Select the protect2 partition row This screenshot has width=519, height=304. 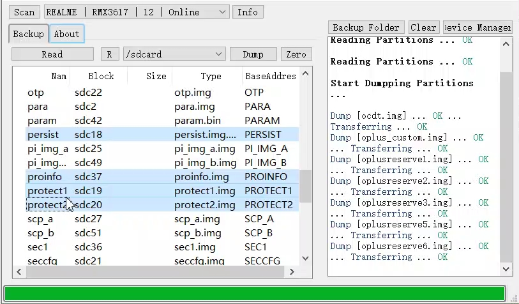(x=162, y=204)
